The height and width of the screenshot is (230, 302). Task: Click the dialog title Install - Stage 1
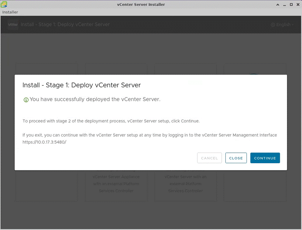[x=81, y=85]
